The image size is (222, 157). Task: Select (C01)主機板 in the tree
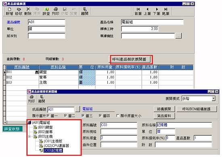point(53,141)
